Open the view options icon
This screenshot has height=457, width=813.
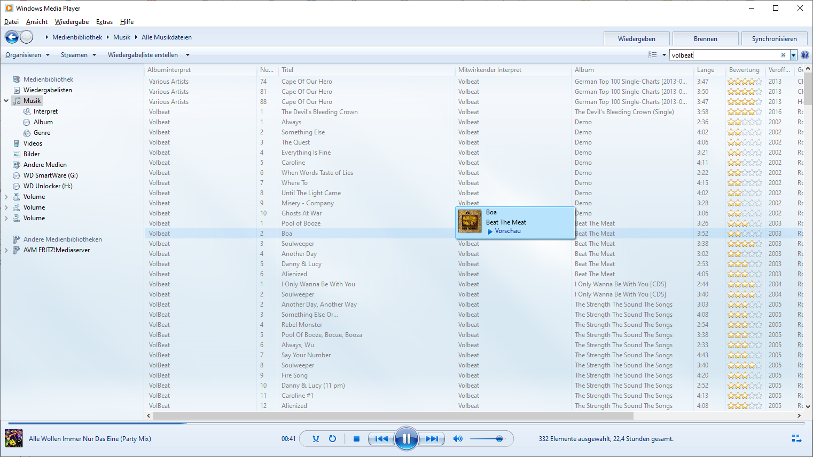(653, 55)
